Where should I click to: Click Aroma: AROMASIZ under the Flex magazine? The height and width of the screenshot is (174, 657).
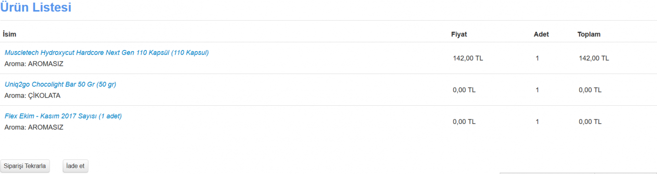(34, 127)
